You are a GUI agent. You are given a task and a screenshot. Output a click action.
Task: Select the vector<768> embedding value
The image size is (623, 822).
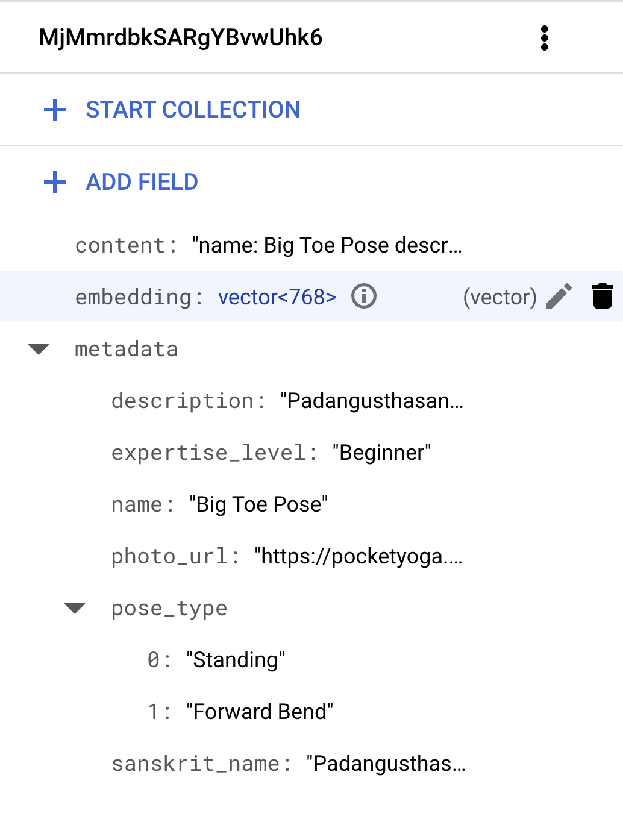coord(277,297)
